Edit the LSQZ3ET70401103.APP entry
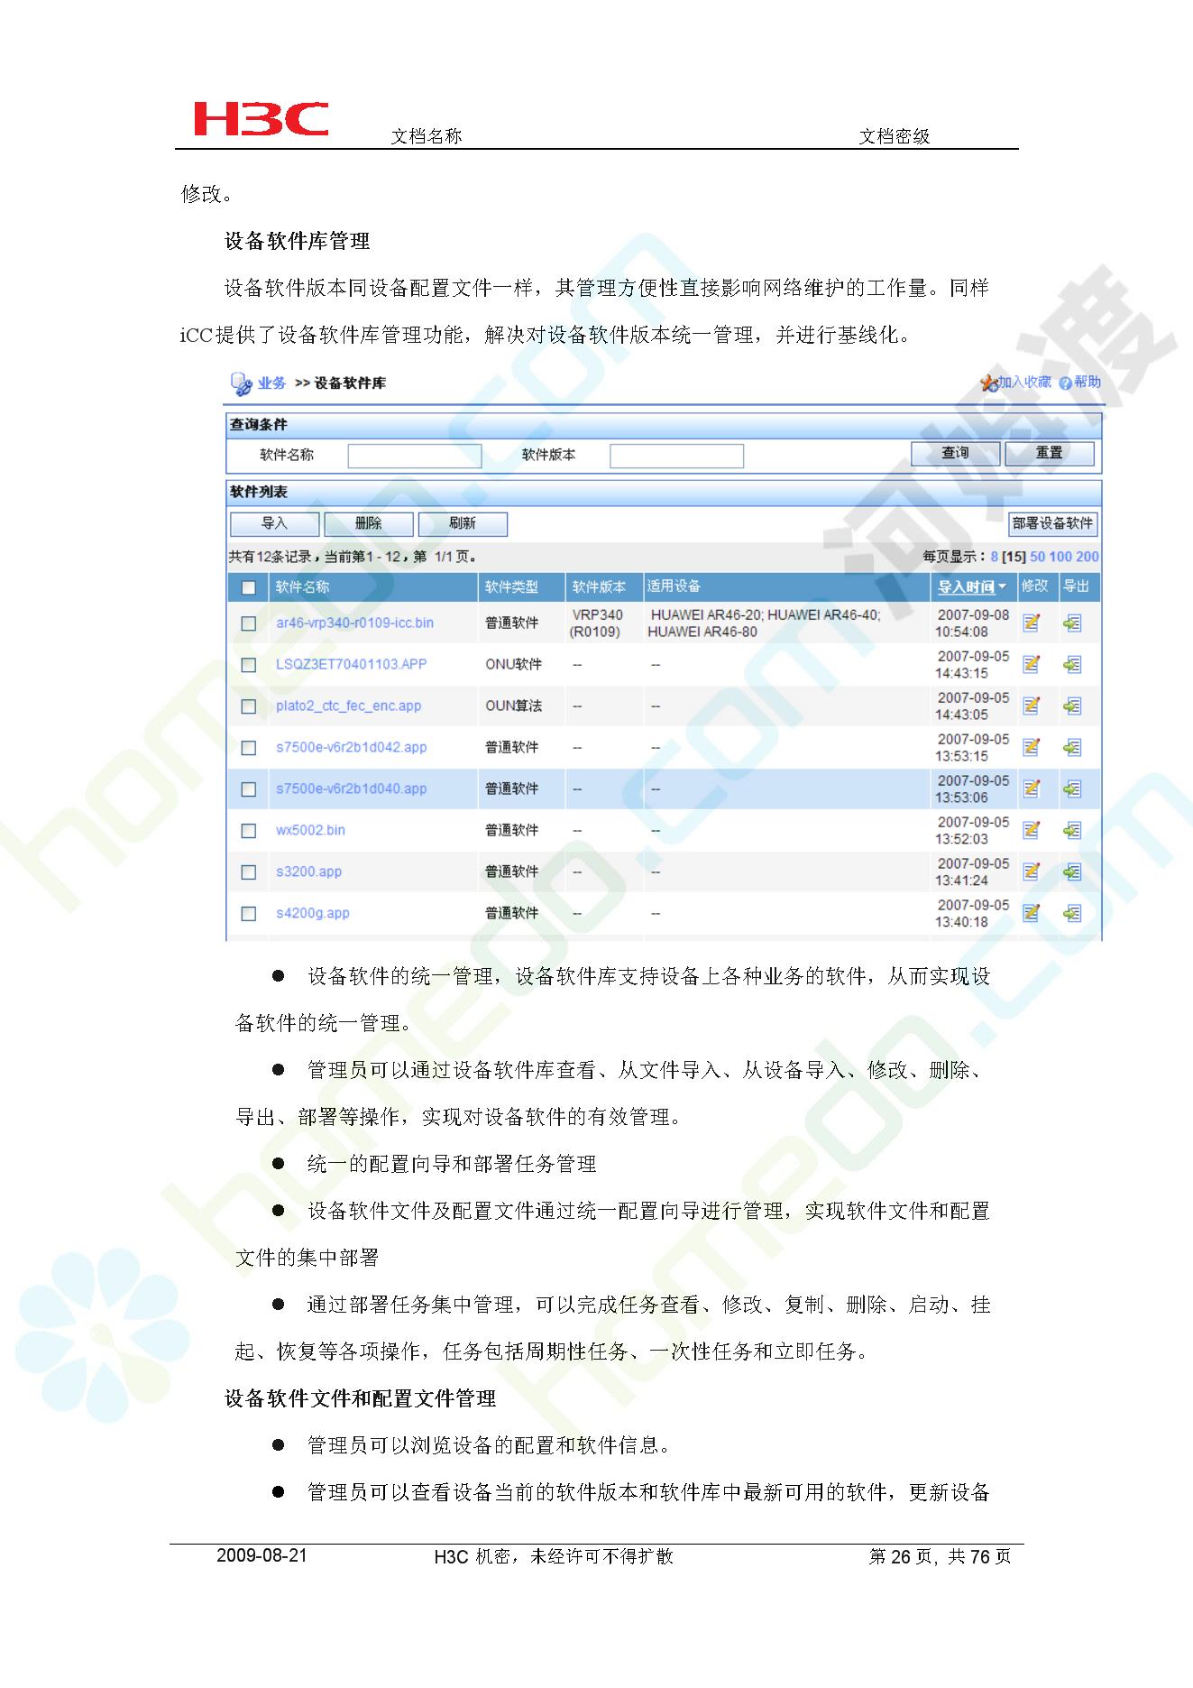 [x=1032, y=664]
